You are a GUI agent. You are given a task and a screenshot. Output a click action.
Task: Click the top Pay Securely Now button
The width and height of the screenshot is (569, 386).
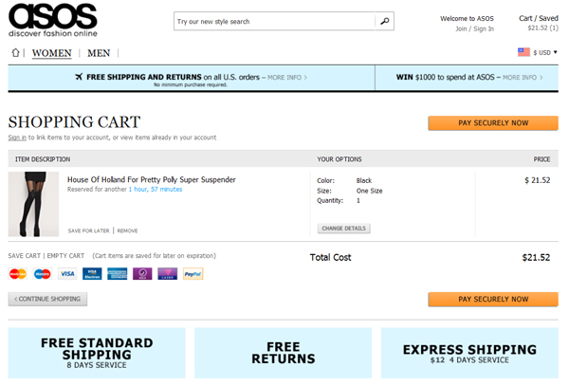(x=492, y=123)
